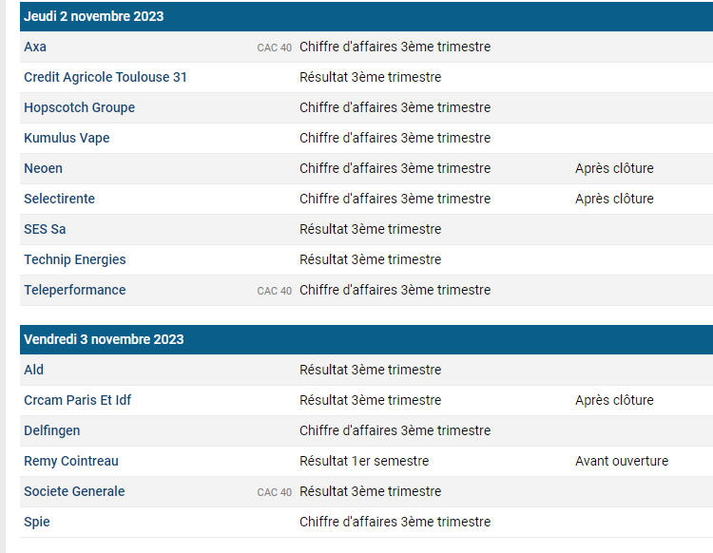This screenshot has height=553, width=713.
Task: Click Remy Cointreau's Résultat 1er semestre text
Action: pos(364,461)
